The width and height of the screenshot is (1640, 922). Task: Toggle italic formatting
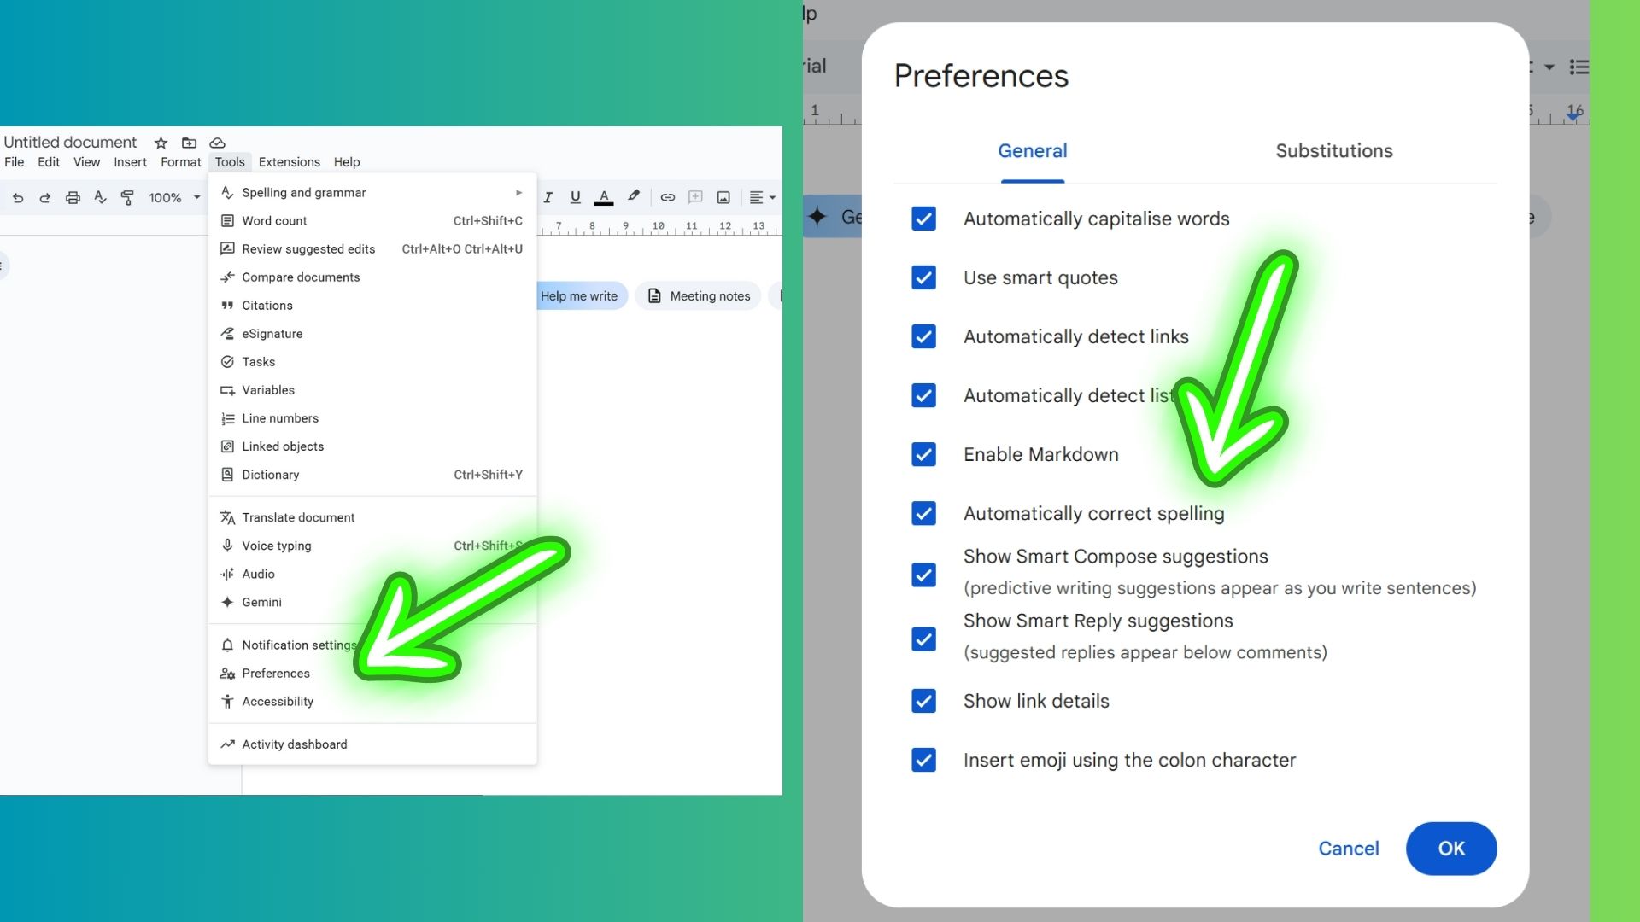tap(548, 197)
